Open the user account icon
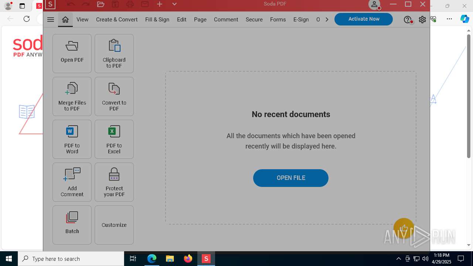 (374, 4)
